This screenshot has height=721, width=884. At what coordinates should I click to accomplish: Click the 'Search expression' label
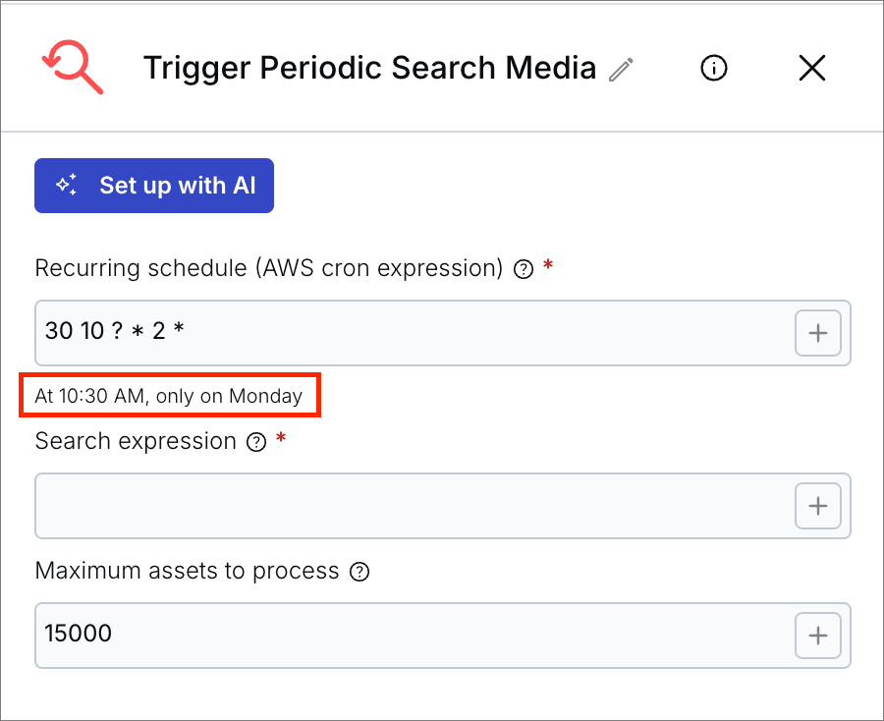tap(136, 441)
